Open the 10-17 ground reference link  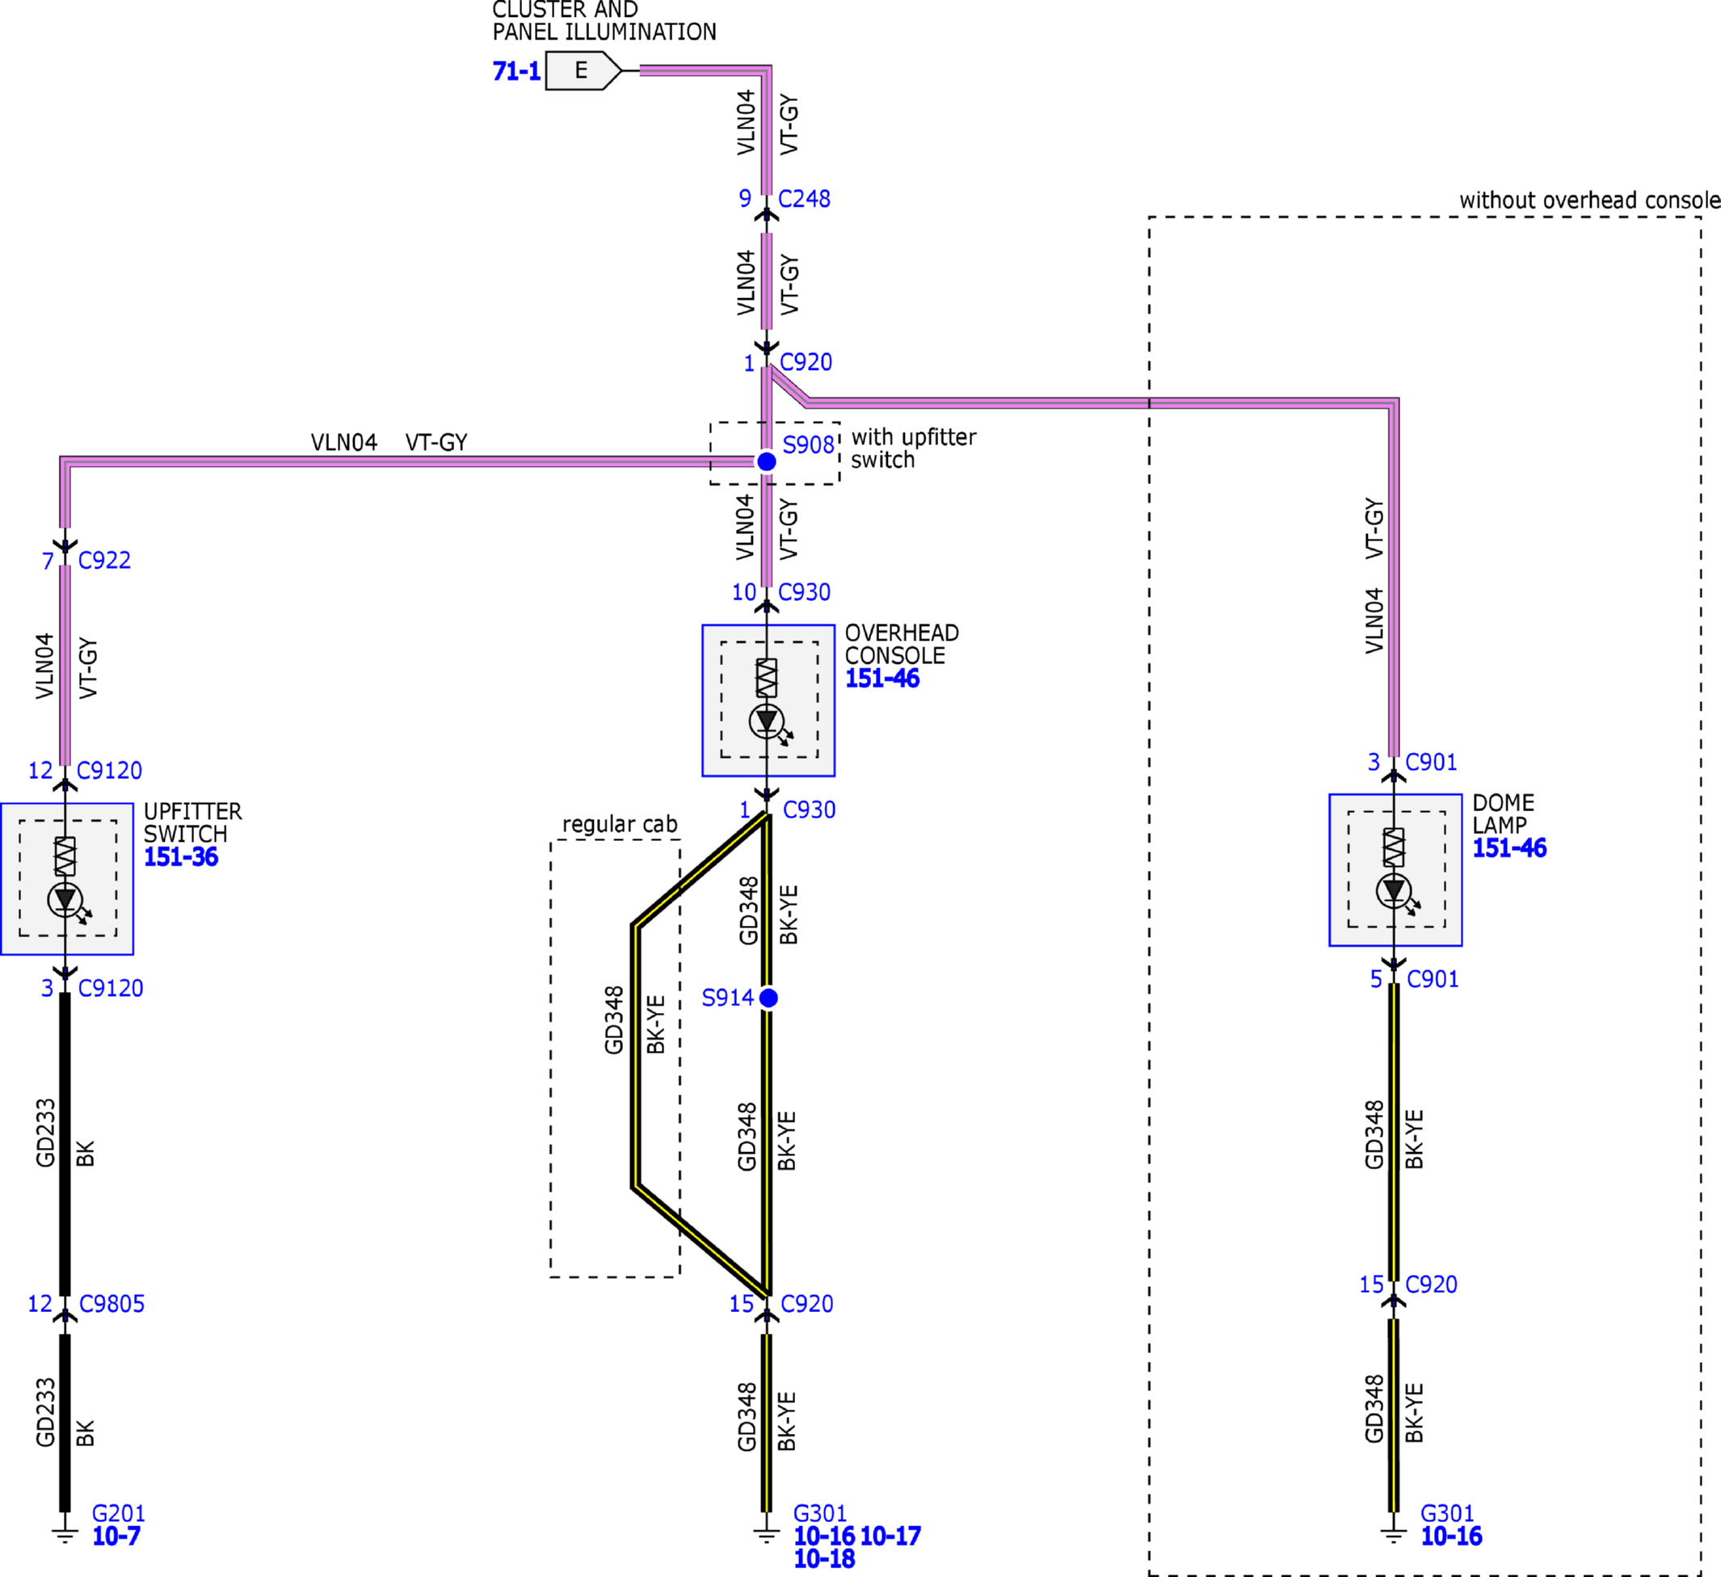(890, 1536)
